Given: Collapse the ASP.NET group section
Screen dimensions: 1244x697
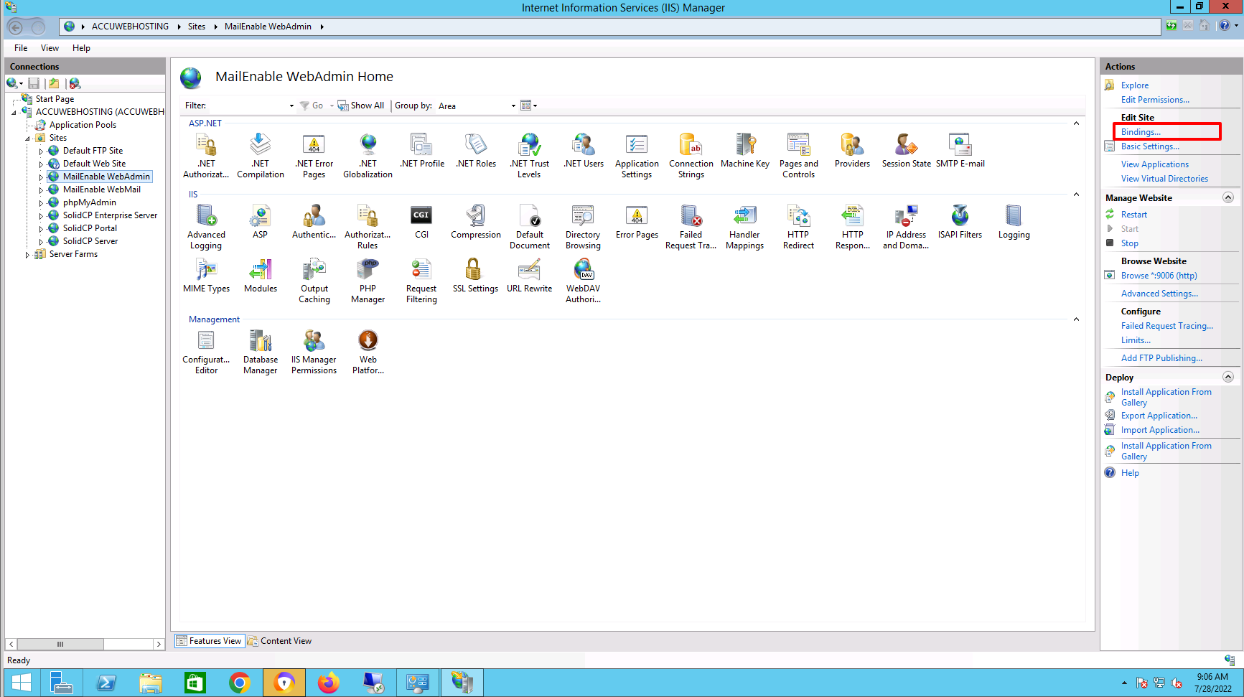Looking at the screenshot, I should tap(1076, 123).
